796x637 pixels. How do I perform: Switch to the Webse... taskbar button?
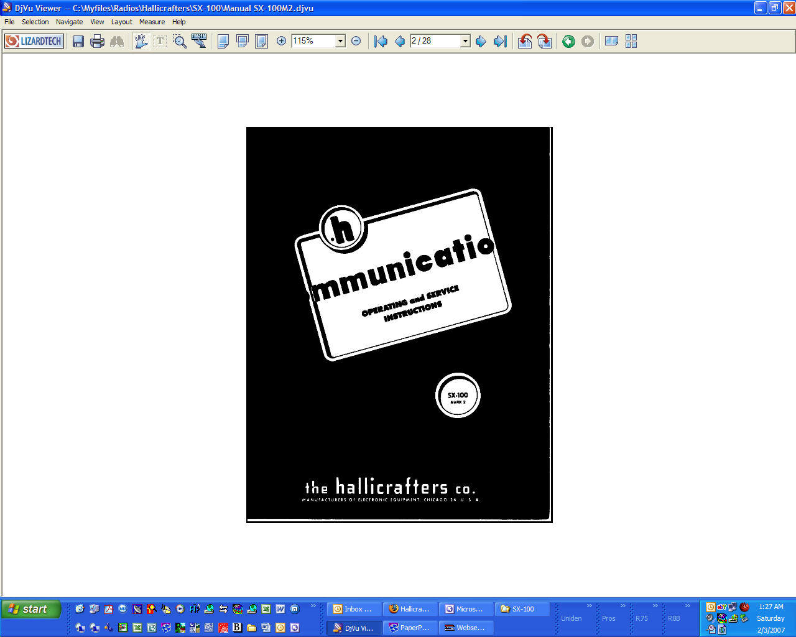point(465,628)
